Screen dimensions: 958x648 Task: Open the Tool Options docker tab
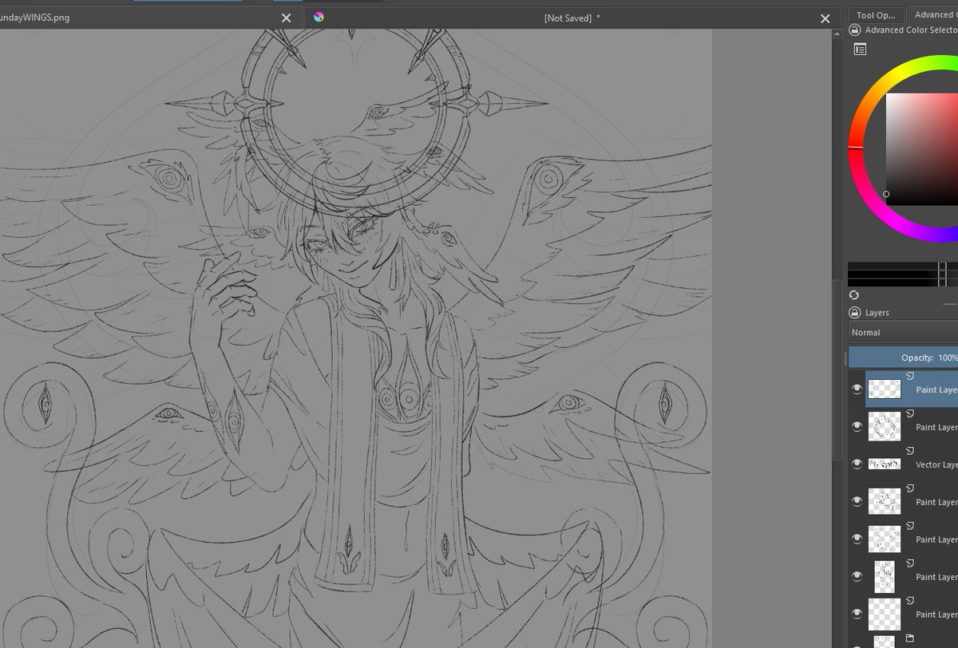point(877,15)
